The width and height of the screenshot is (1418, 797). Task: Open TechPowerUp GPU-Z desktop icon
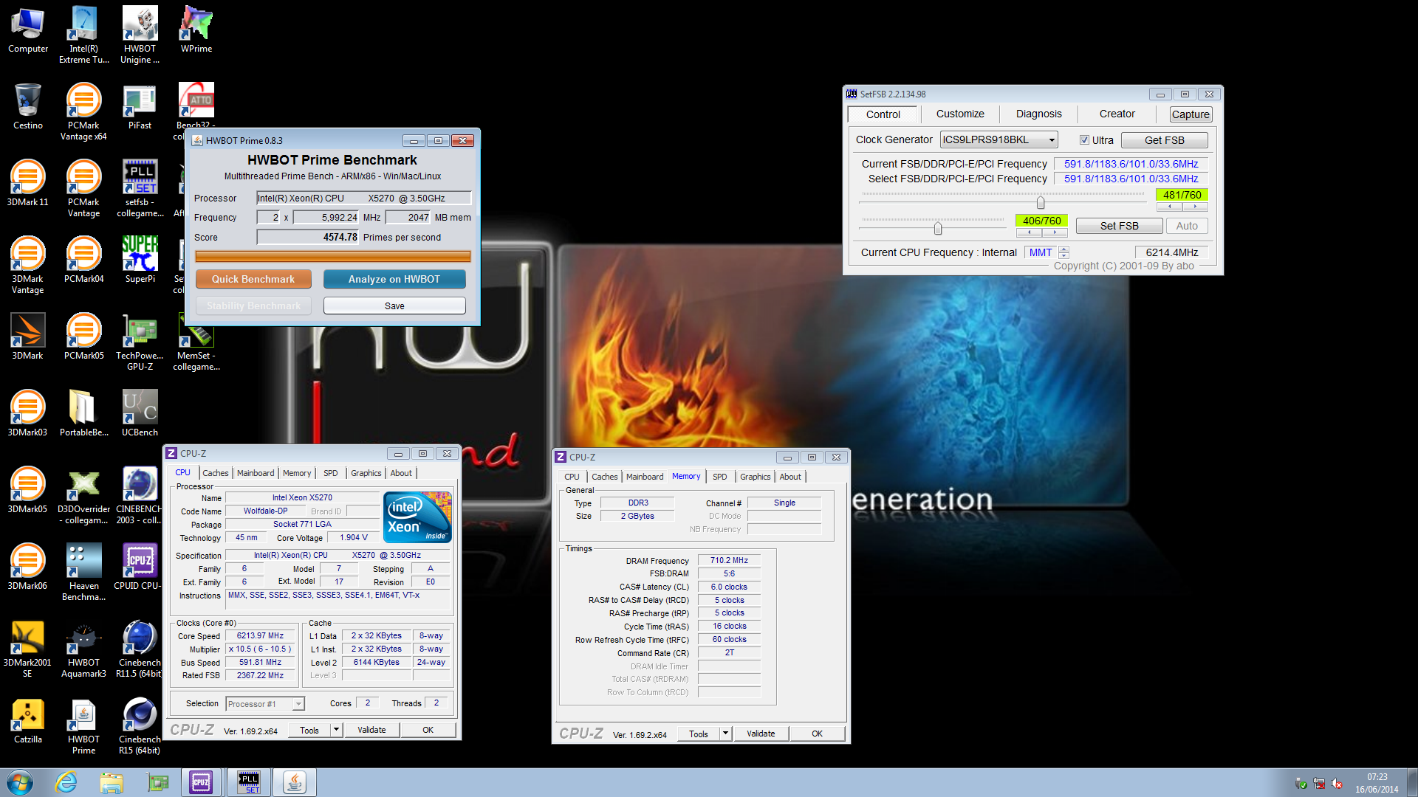tap(140, 342)
